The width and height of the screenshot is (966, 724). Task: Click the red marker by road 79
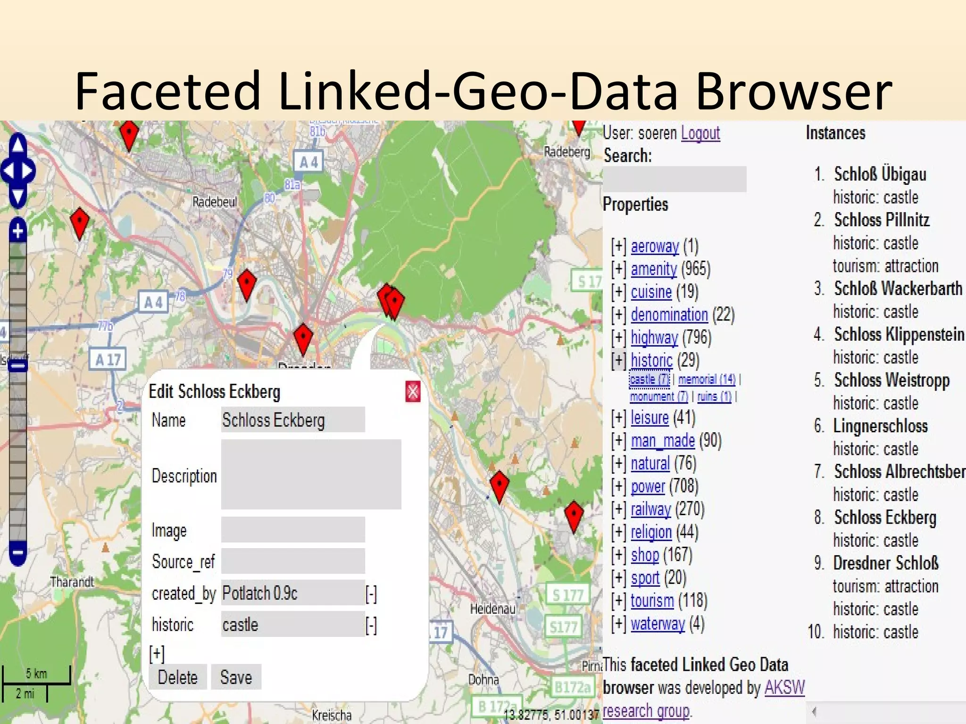[247, 286]
